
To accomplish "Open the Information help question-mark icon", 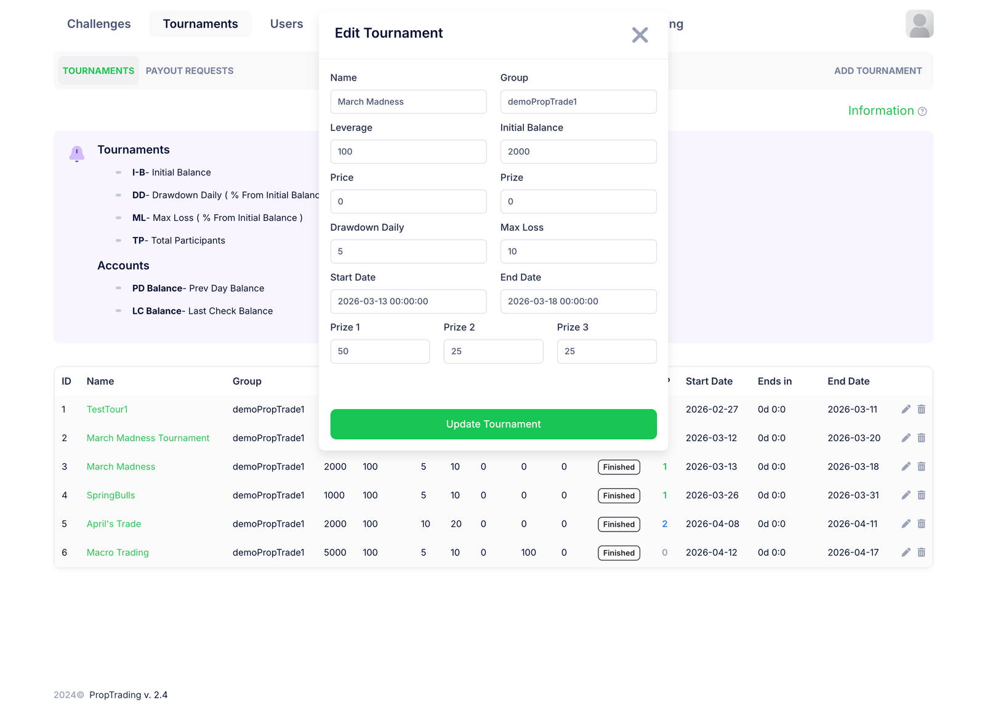I will (x=922, y=111).
